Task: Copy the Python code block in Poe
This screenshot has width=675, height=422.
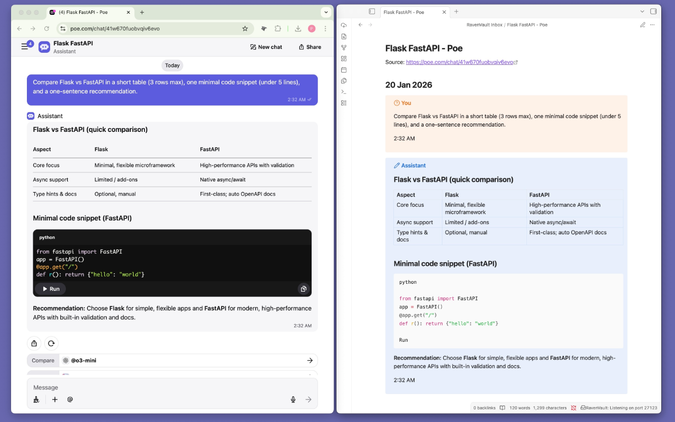Action: coord(303,289)
